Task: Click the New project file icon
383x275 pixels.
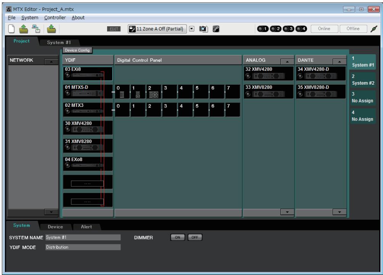Action: tap(11, 29)
